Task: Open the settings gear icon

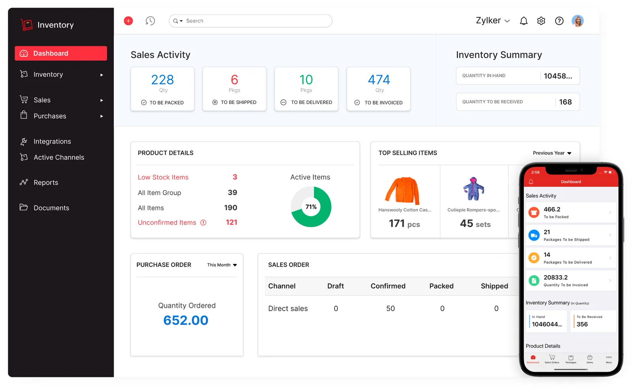Action: (541, 21)
